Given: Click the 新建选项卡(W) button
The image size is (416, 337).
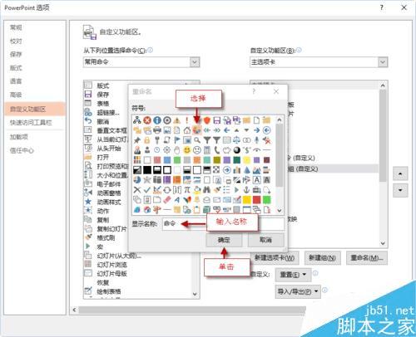Looking at the screenshot, I should (x=275, y=258).
